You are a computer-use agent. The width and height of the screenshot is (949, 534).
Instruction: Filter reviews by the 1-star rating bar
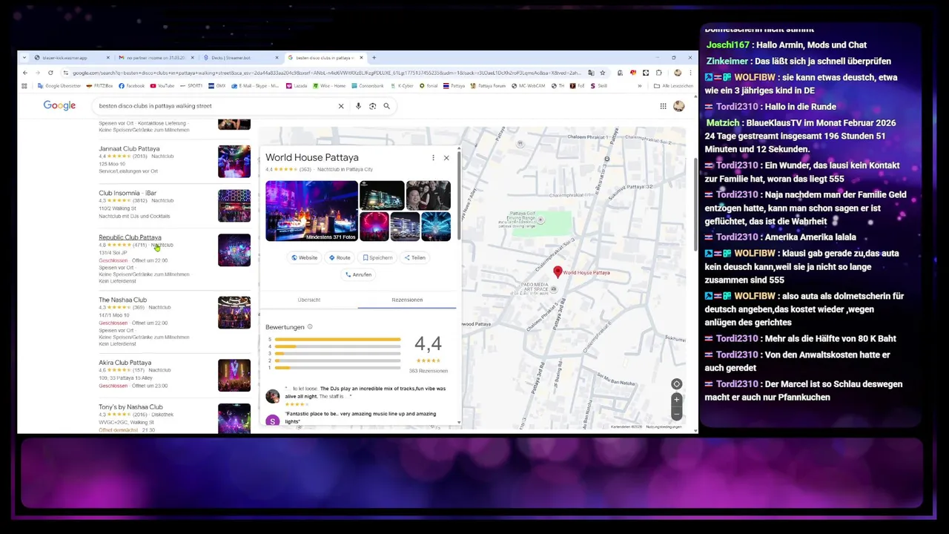click(x=337, y=368)
